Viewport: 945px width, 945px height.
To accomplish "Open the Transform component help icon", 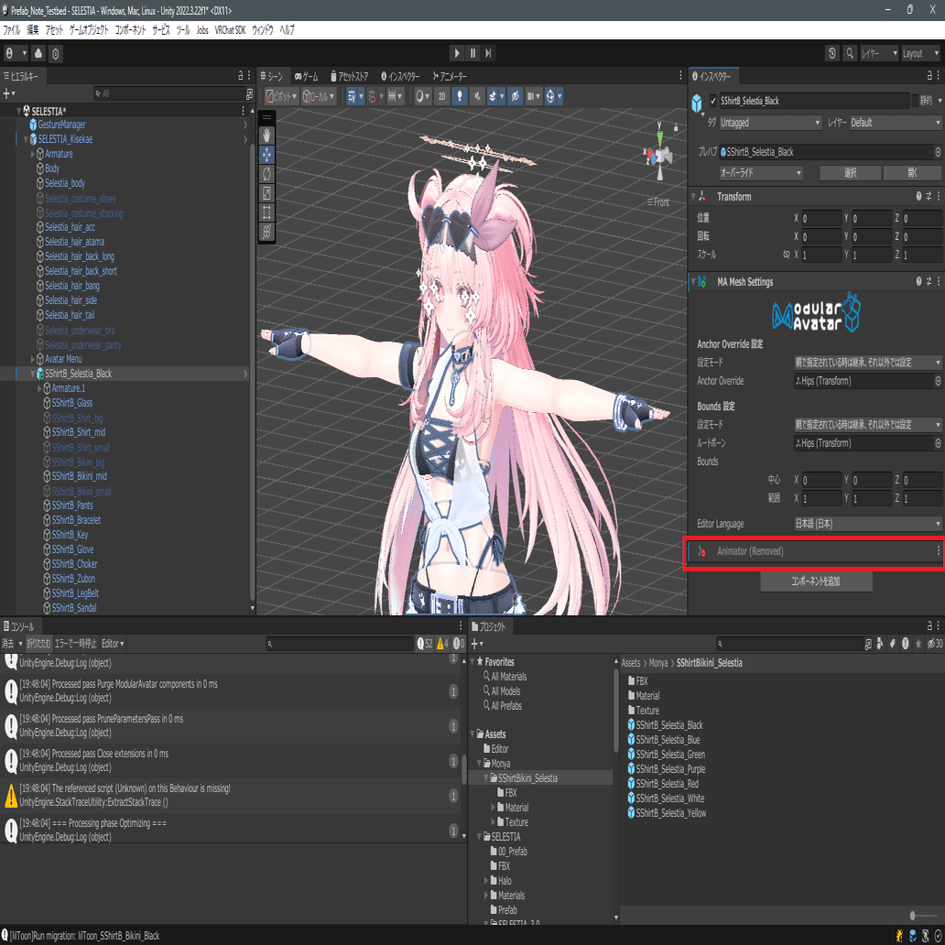I will pos(919,197).
